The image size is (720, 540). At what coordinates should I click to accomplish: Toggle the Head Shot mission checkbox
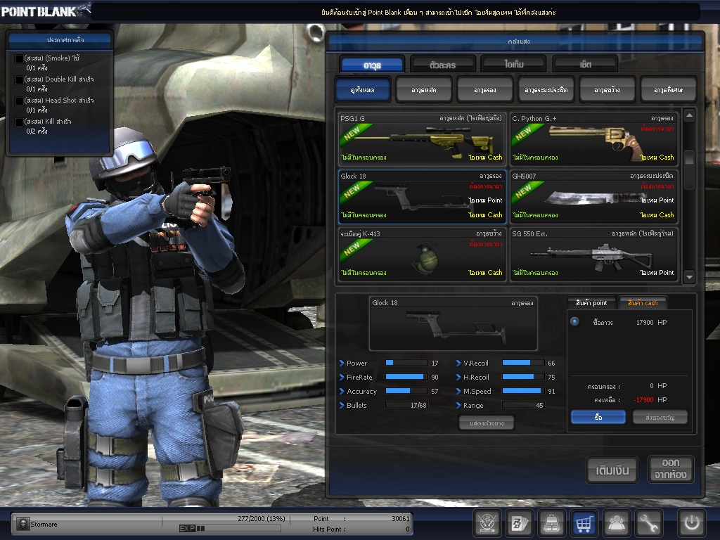19,101
